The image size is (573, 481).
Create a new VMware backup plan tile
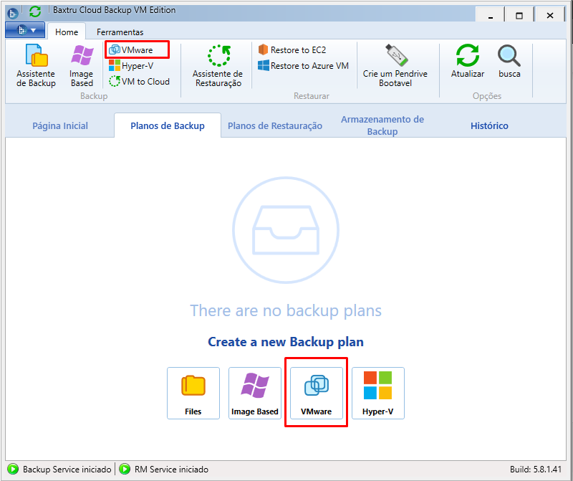coord(317,394)
